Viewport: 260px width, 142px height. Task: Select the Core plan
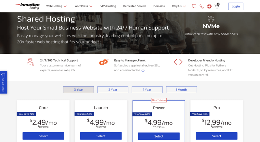coord(43,136)
